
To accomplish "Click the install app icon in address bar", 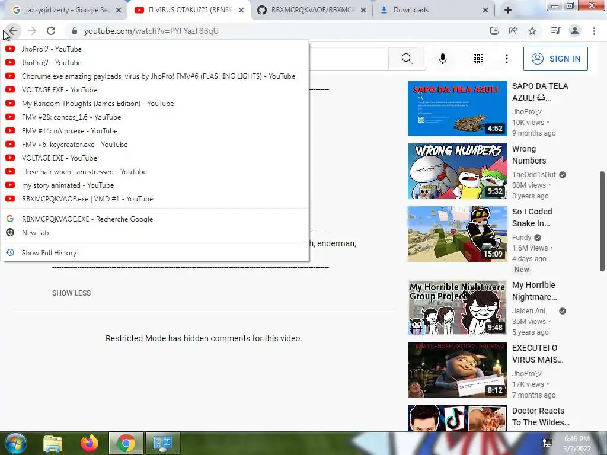I will pyautogui.click(x=494, y=31).
